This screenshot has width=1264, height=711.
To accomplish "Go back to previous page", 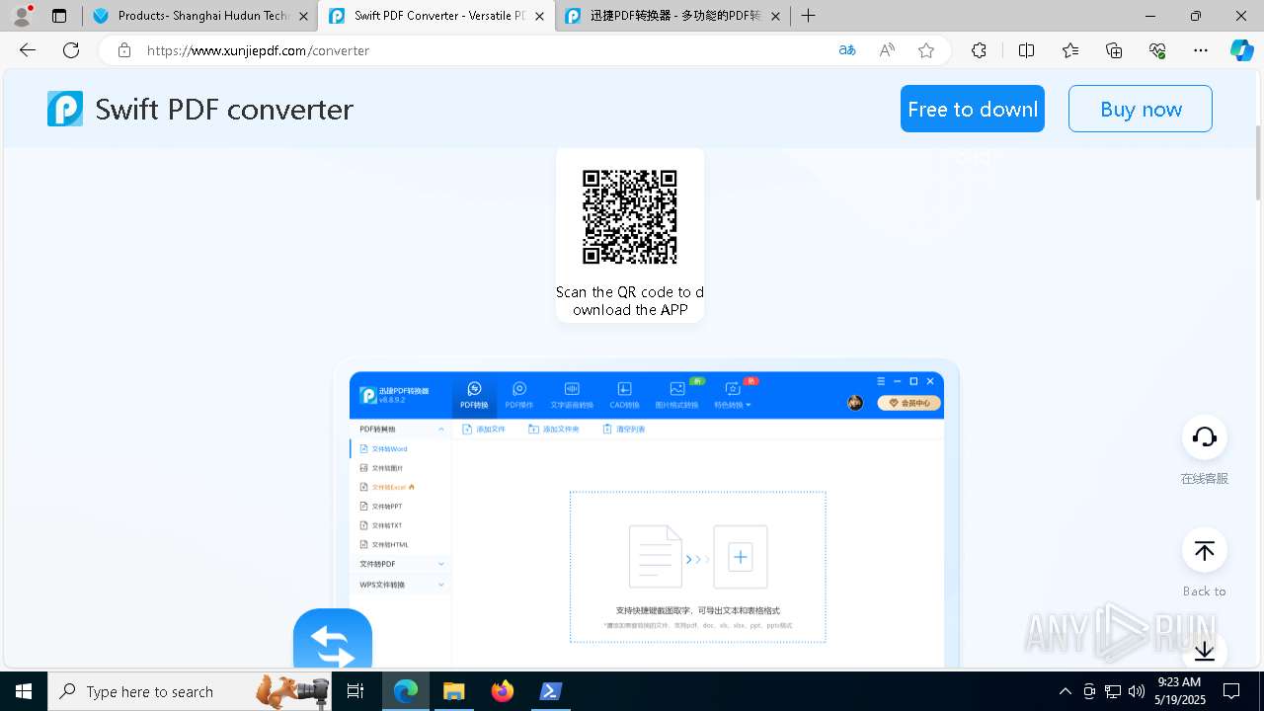I will [x=28, y=50].
